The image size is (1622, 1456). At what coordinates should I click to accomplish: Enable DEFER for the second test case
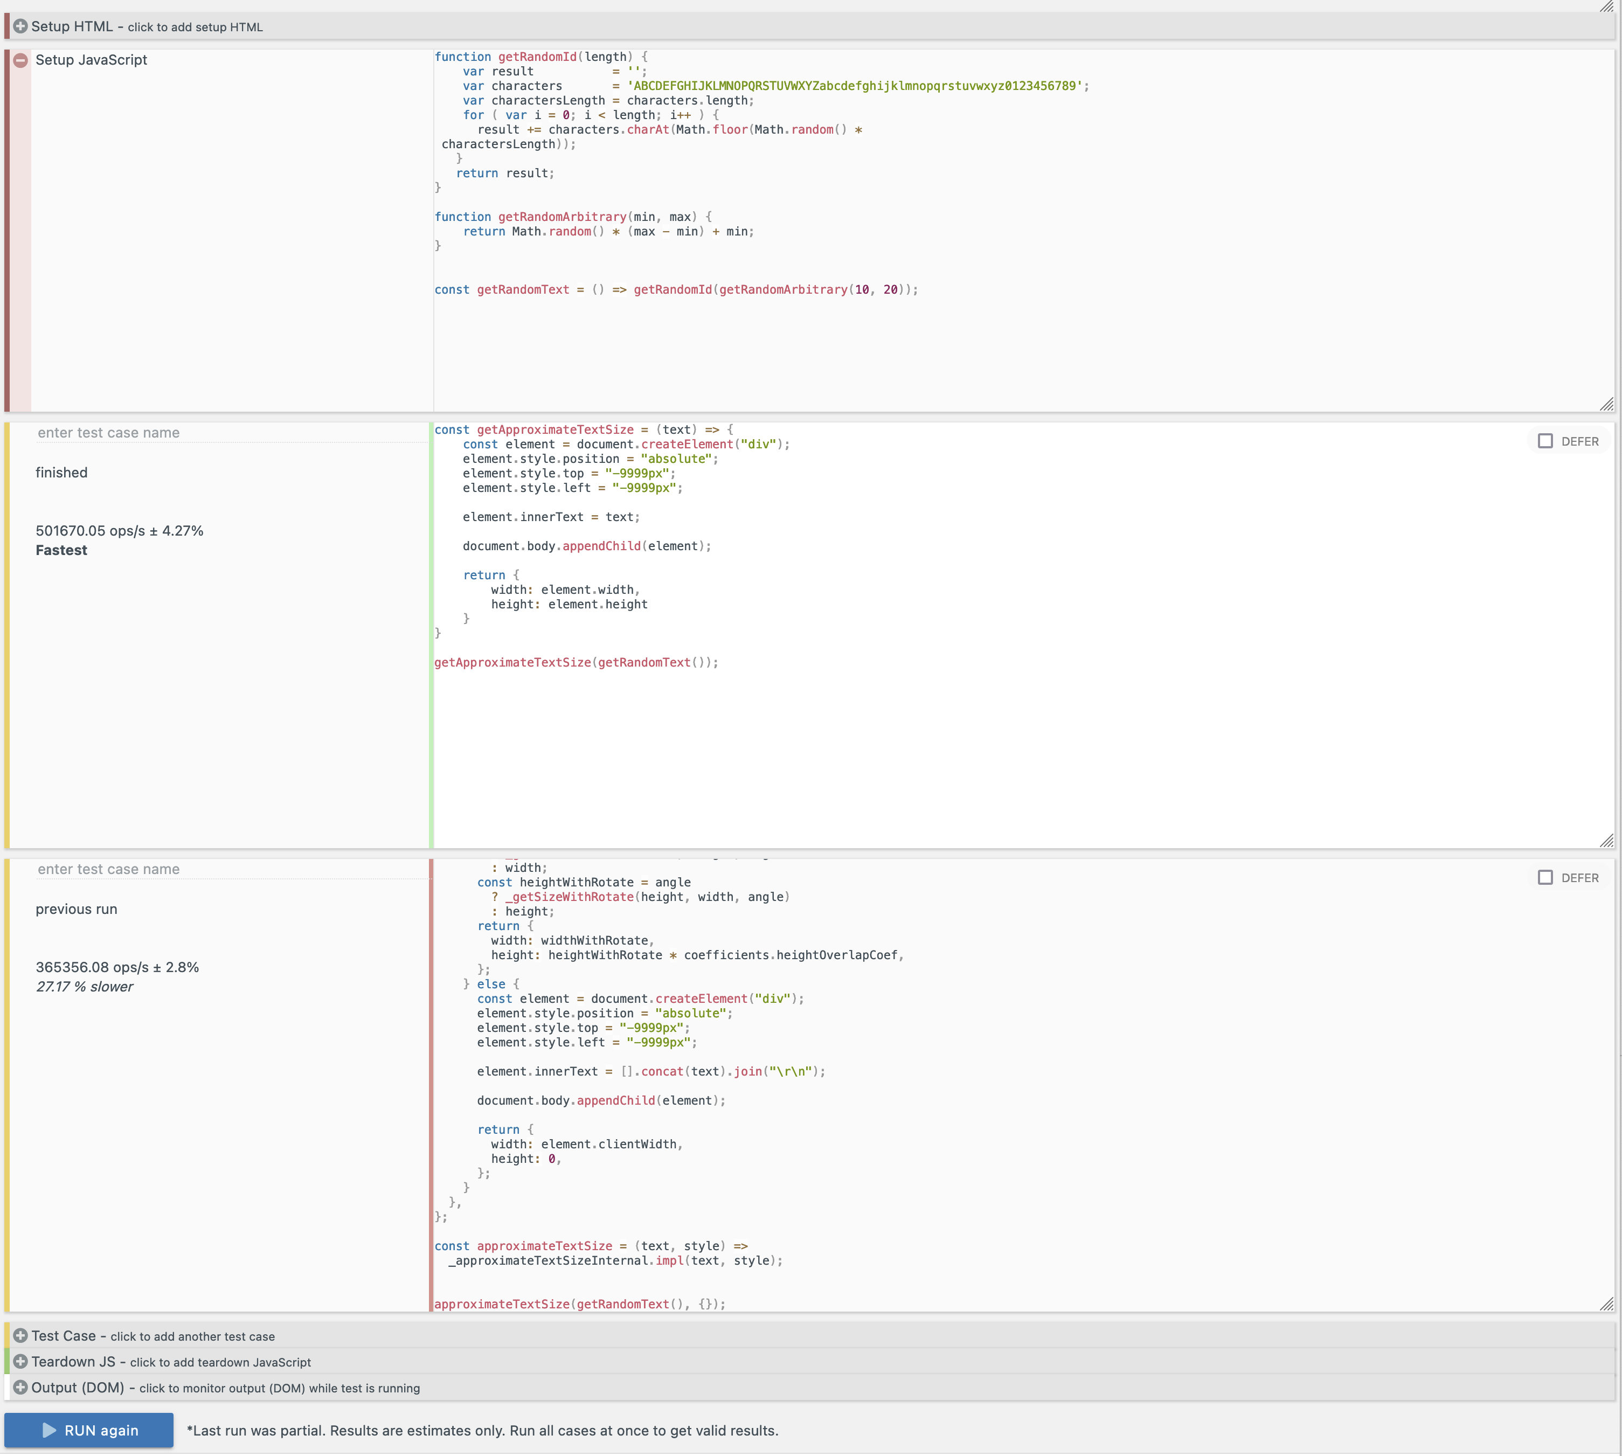tap(1545, 877)
